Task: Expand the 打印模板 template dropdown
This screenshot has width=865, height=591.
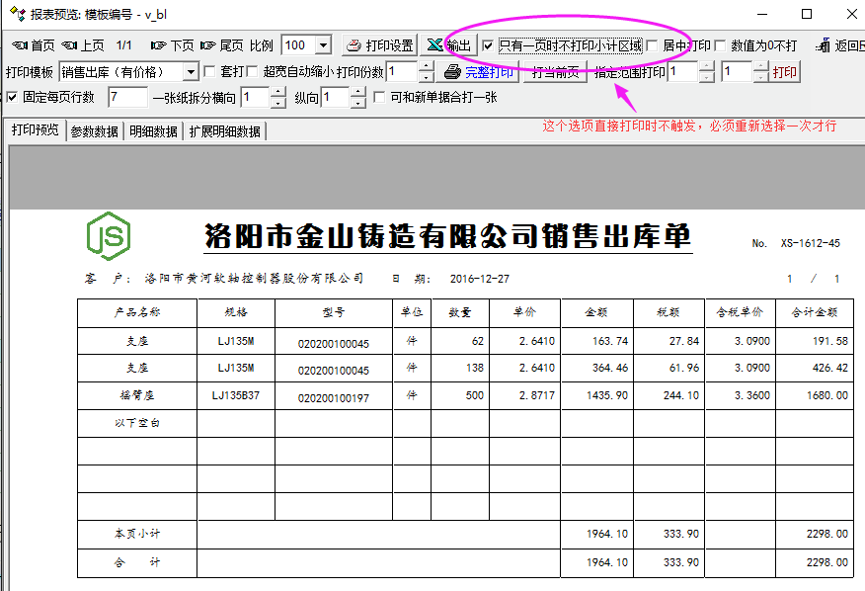Action: pyautogui.click(x=191, y=72)
